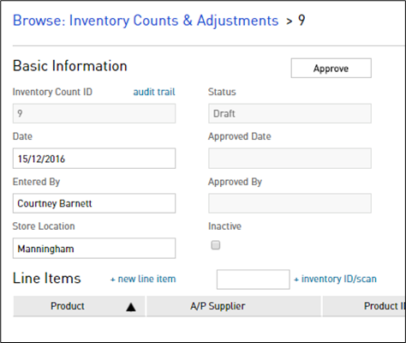This screenshot has width=406, height=343.
Task: Sort by the Product column header
Action: coord(79,306)
